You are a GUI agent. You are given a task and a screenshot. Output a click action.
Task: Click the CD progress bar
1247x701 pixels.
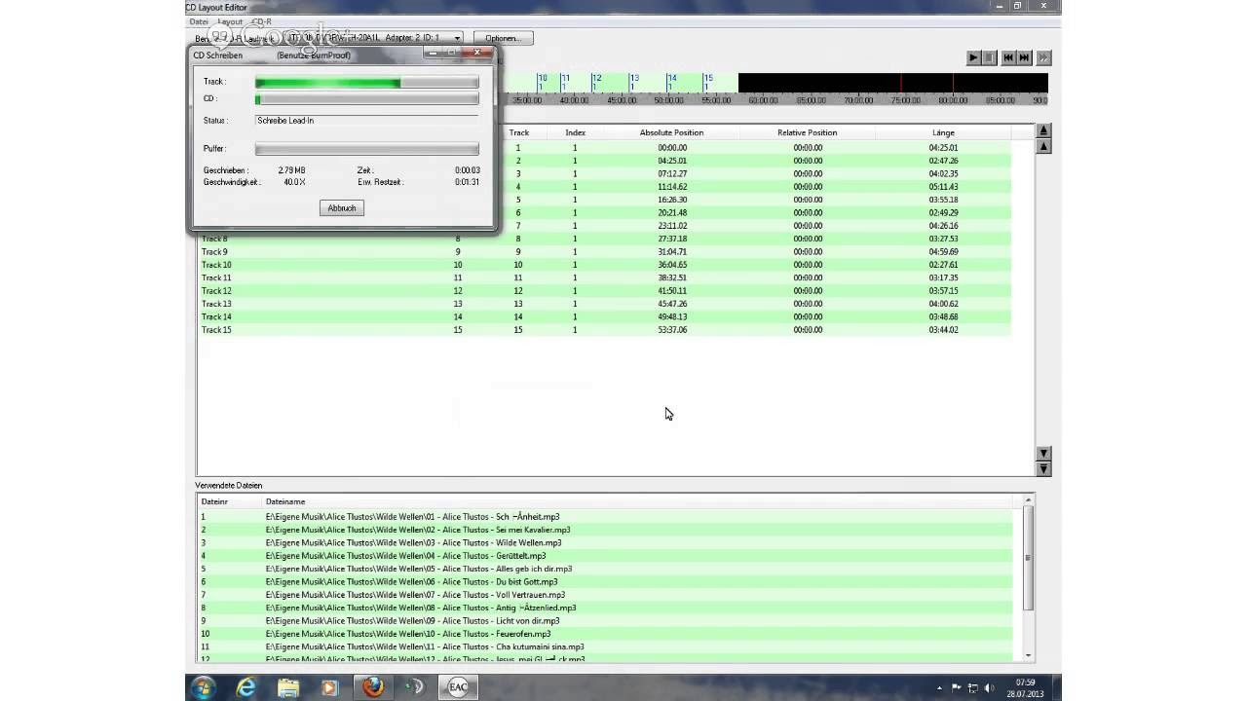point(367,99)
